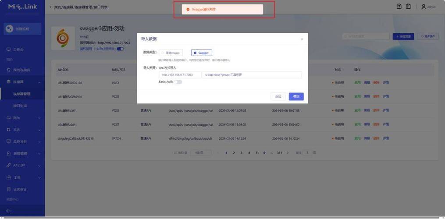
Task: Click 详情 for dingdingCallback99143519 row
Action: [x=386, y=138]
